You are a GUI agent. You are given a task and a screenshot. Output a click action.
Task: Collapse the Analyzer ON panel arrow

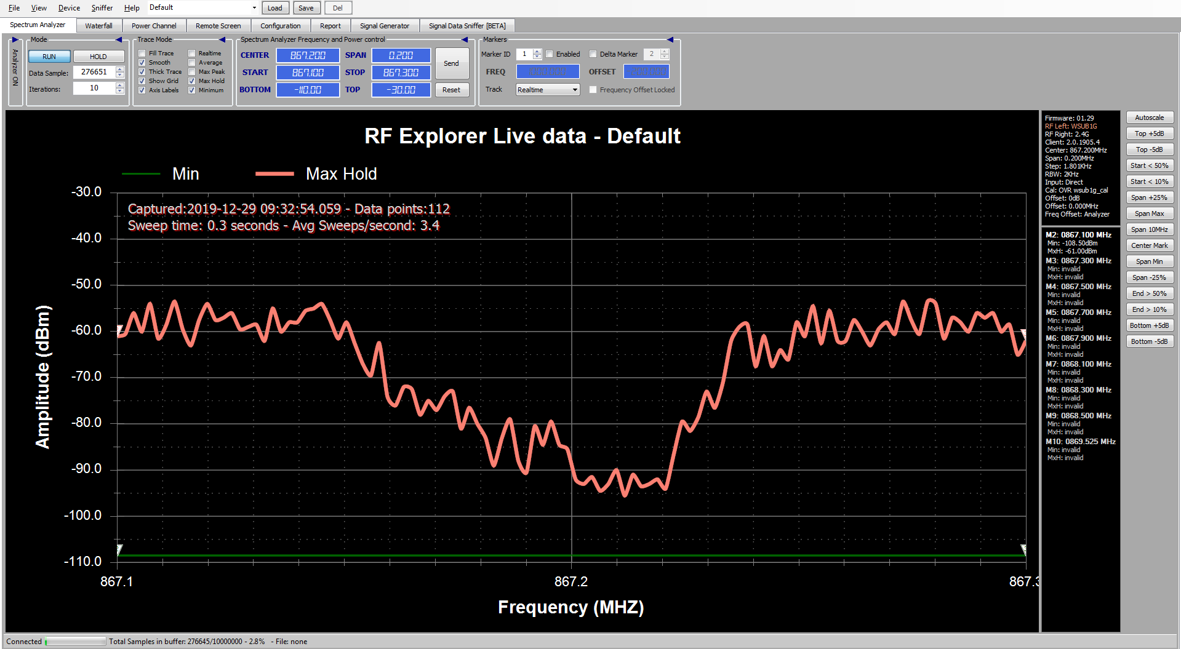[15, 40]
